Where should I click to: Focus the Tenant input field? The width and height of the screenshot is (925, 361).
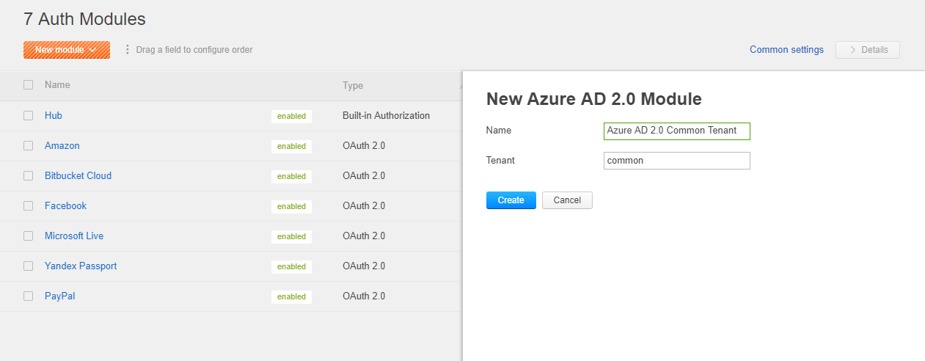676,161
